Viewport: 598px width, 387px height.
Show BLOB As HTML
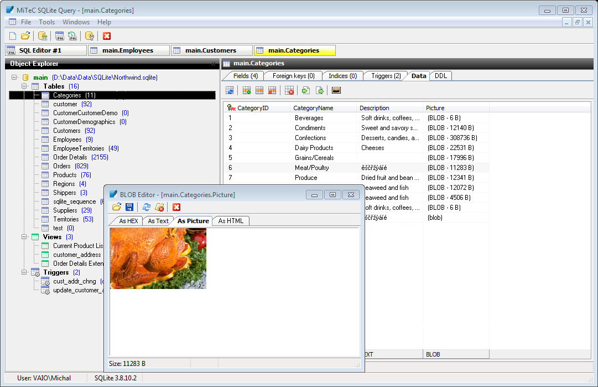point(231,221)
